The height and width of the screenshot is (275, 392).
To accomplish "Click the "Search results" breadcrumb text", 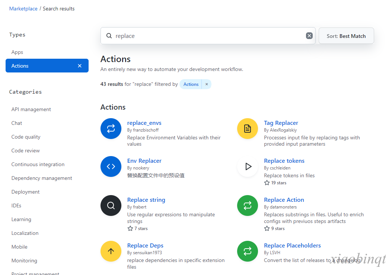I will [x=59, y=9].
